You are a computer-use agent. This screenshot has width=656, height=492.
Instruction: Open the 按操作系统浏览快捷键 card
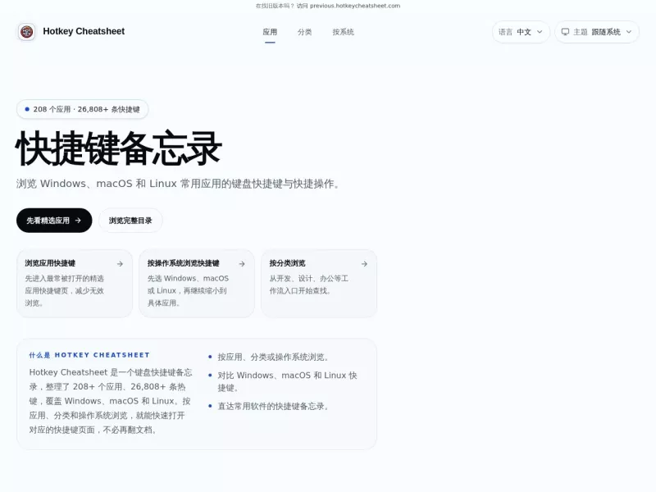pyautogui.click(x=197, y=284)
